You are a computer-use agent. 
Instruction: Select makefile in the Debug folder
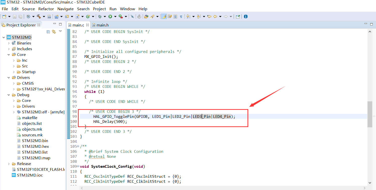pos(30,118)
